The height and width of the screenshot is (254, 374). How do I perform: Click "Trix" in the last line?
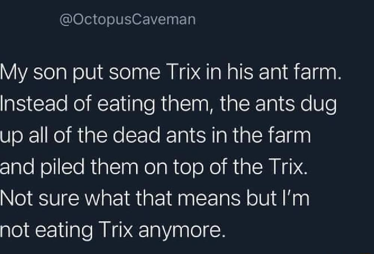point(116,229)
